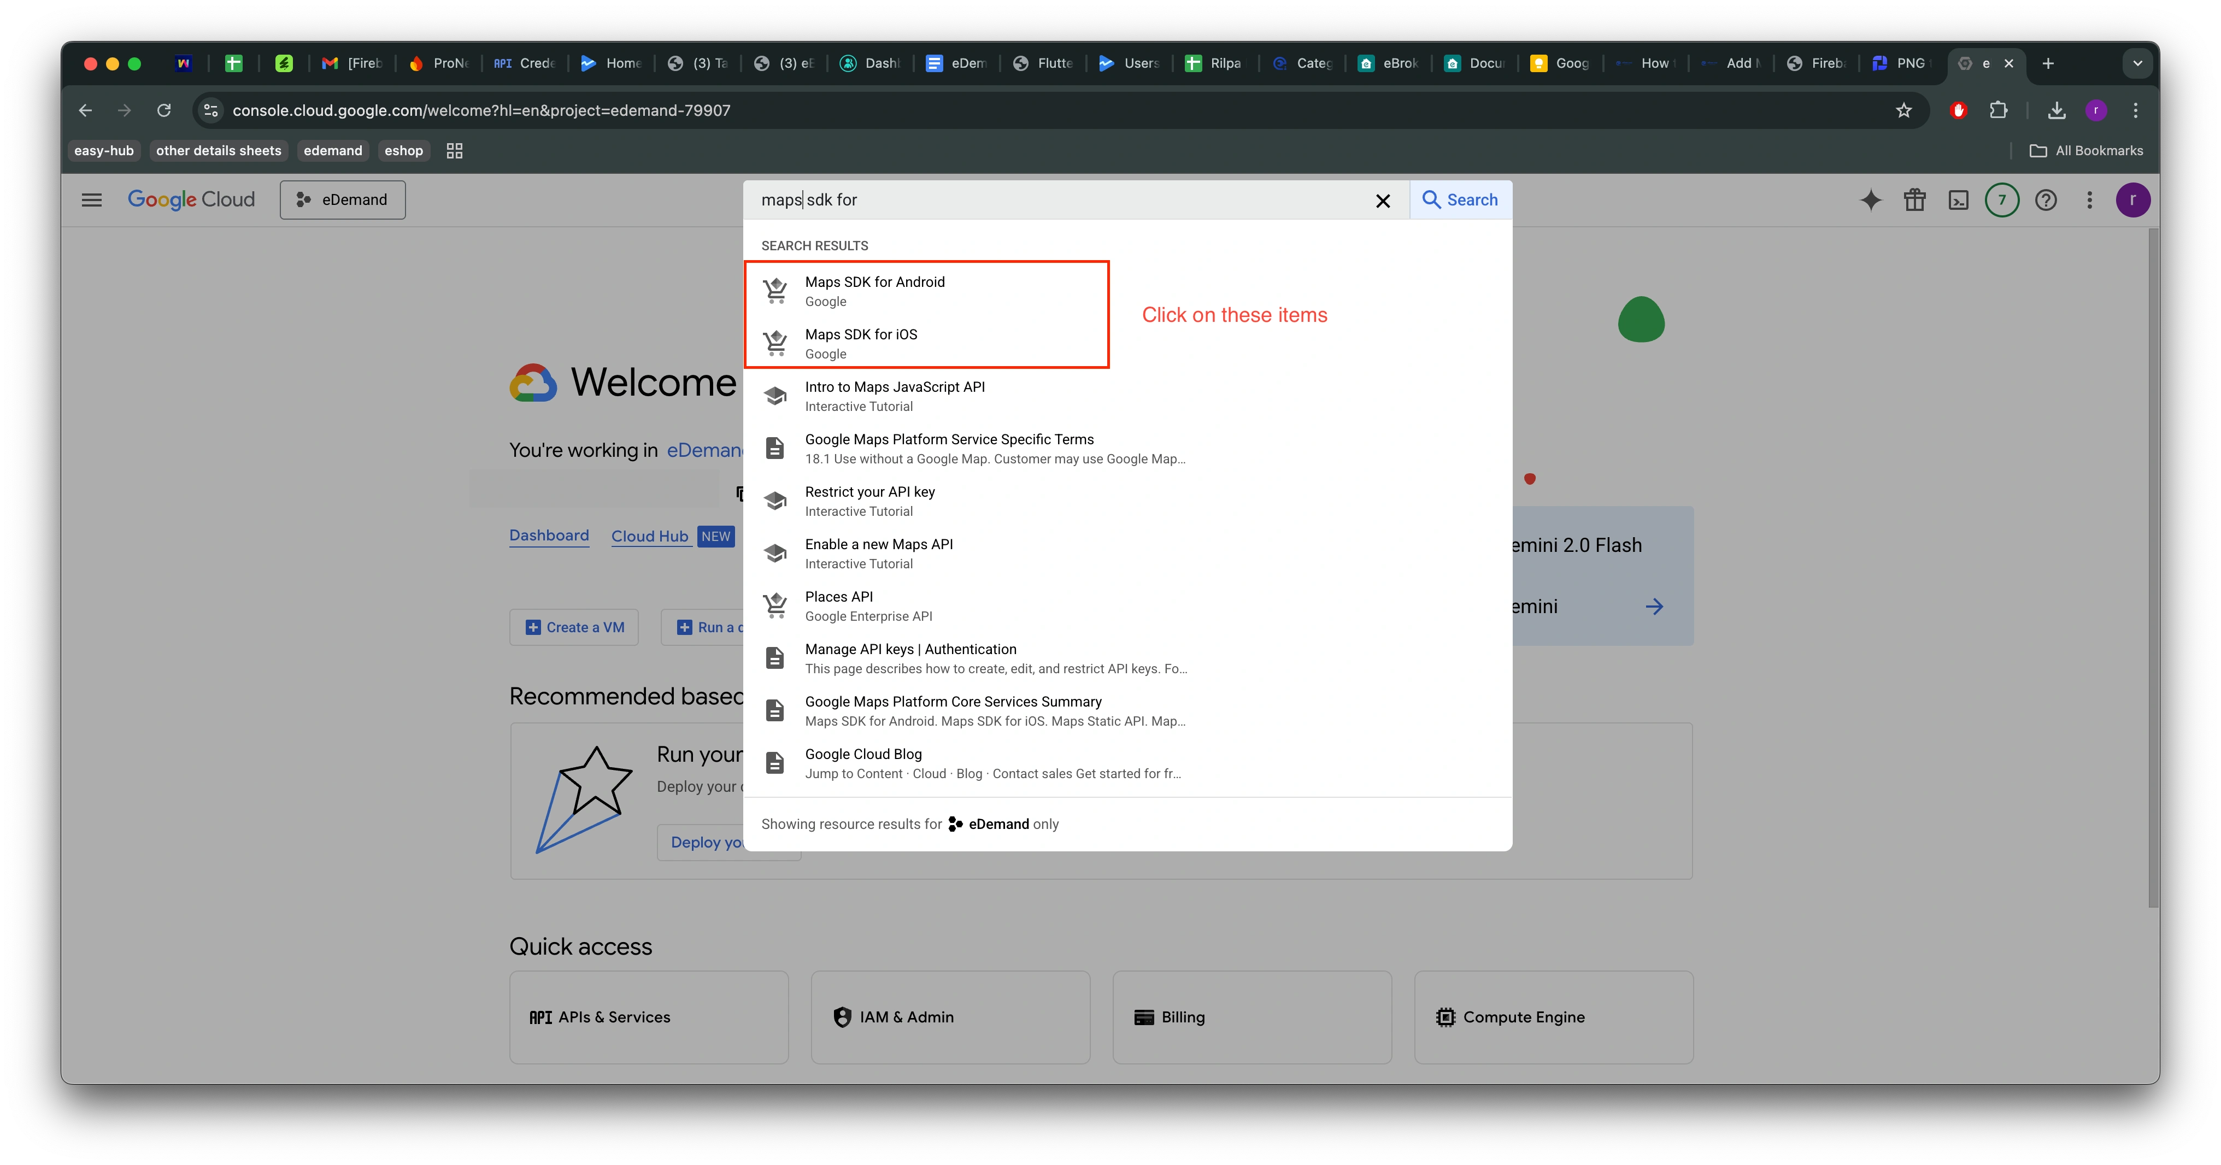Open the Google Cloud navigation hamburger menu
2221x1165 pixels.
coord(91,200)
